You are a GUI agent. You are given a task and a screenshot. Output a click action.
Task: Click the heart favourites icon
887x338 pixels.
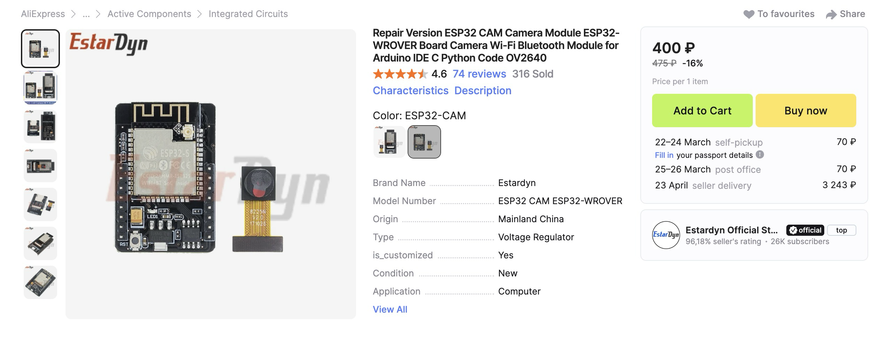(x=748, y=14)
